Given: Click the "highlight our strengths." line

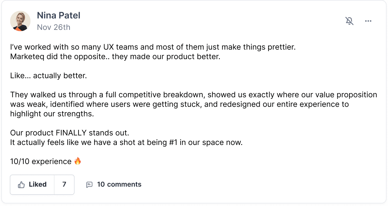Looking at the screenshot, I should 52,114.
